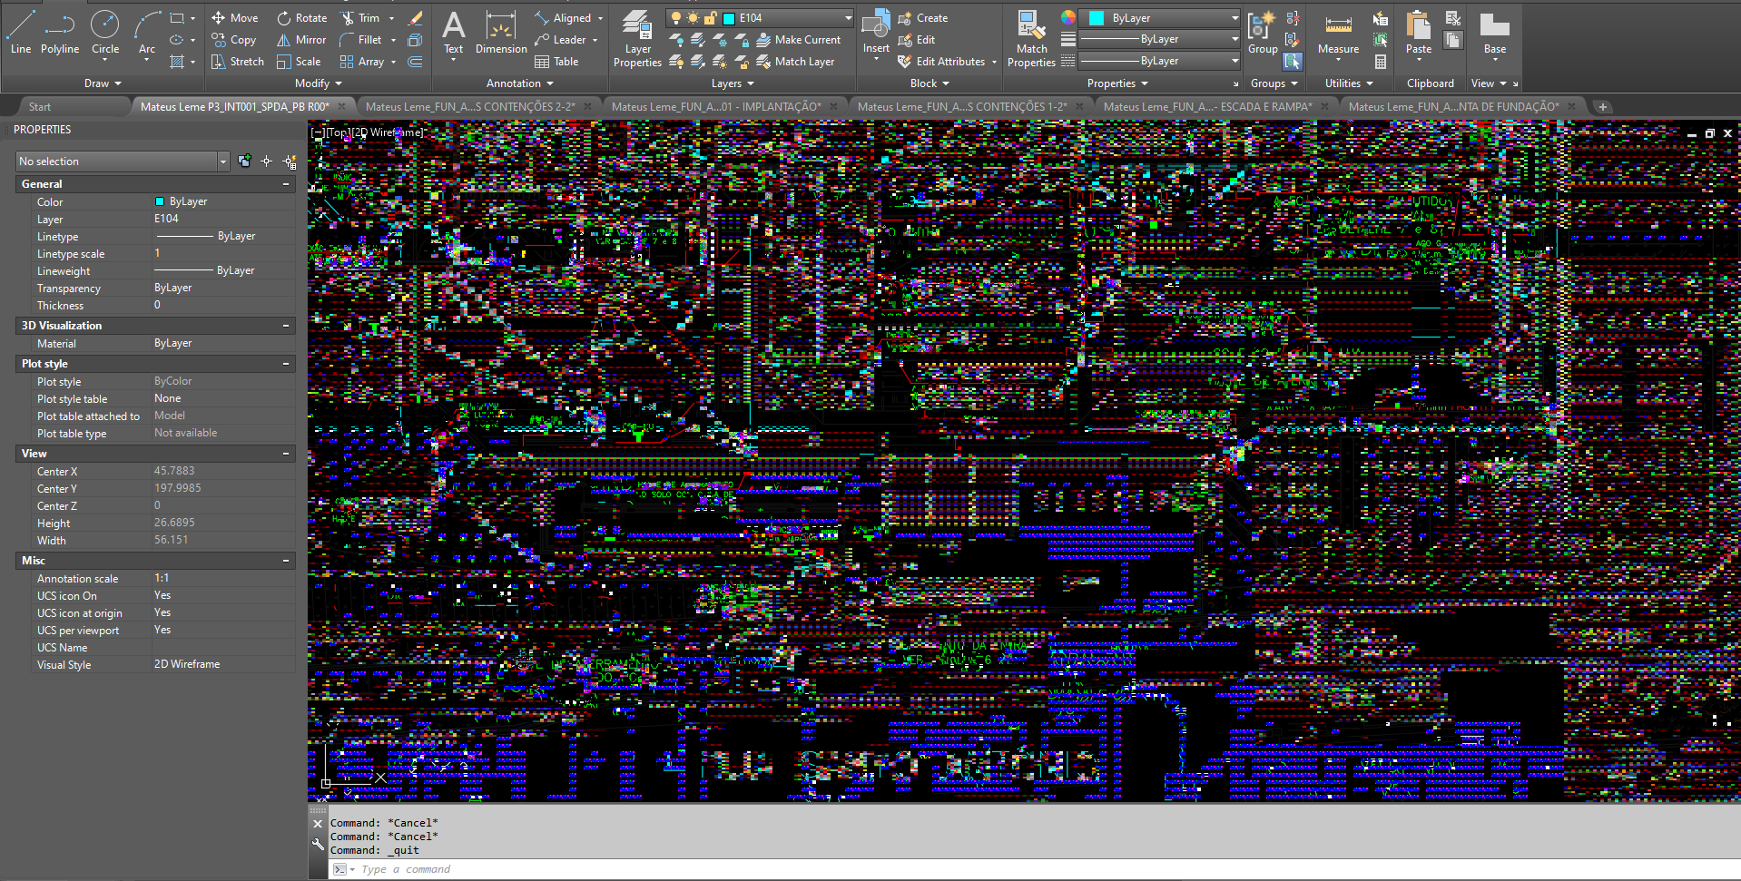Open the layer selection dropdown showing E104

tap(849, 17)
